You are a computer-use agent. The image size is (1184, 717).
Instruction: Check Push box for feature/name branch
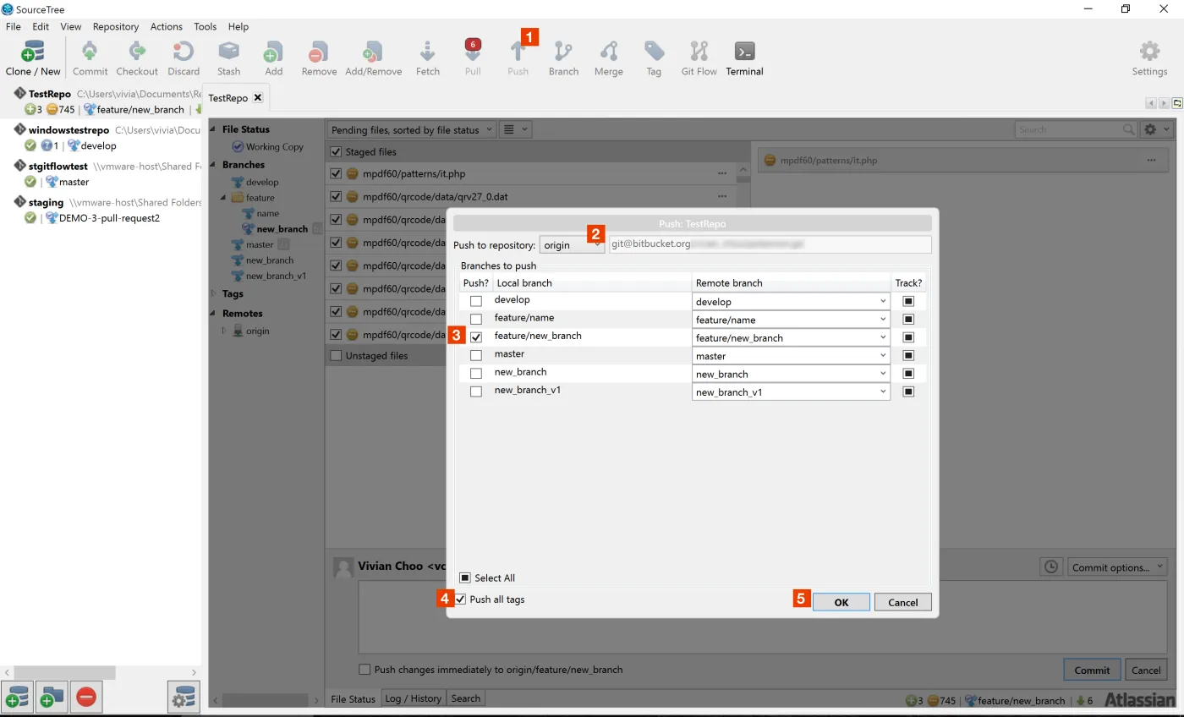click(x=476, y=319)
